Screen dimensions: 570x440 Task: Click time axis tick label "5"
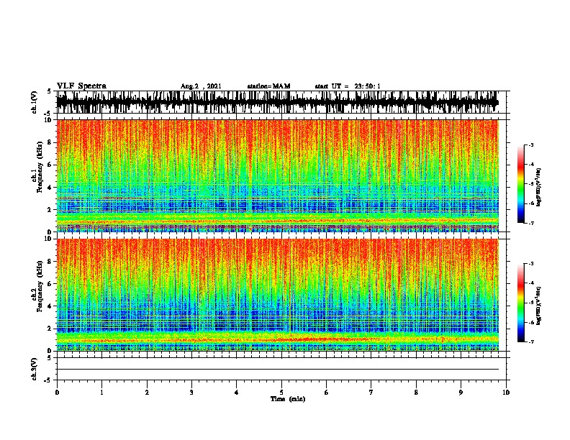pos(281,393)
